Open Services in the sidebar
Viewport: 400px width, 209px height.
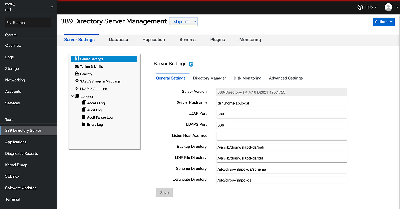[29, 103]
